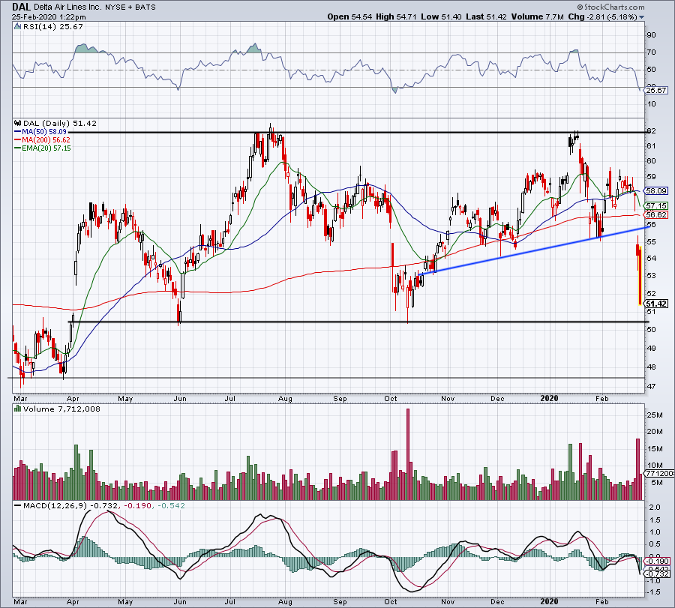The height and width of the screenshot is (608, 675).
Task: Click the 'RSI(14) 25.67' legend text
Action: pyautogui.click(x=53, y=27)
